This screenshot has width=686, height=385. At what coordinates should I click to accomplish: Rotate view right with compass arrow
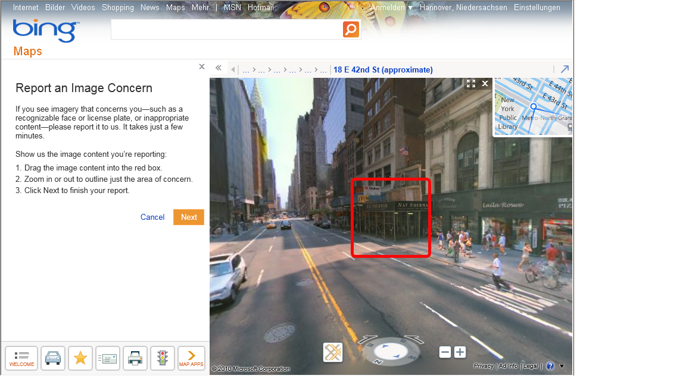point(414,339)
